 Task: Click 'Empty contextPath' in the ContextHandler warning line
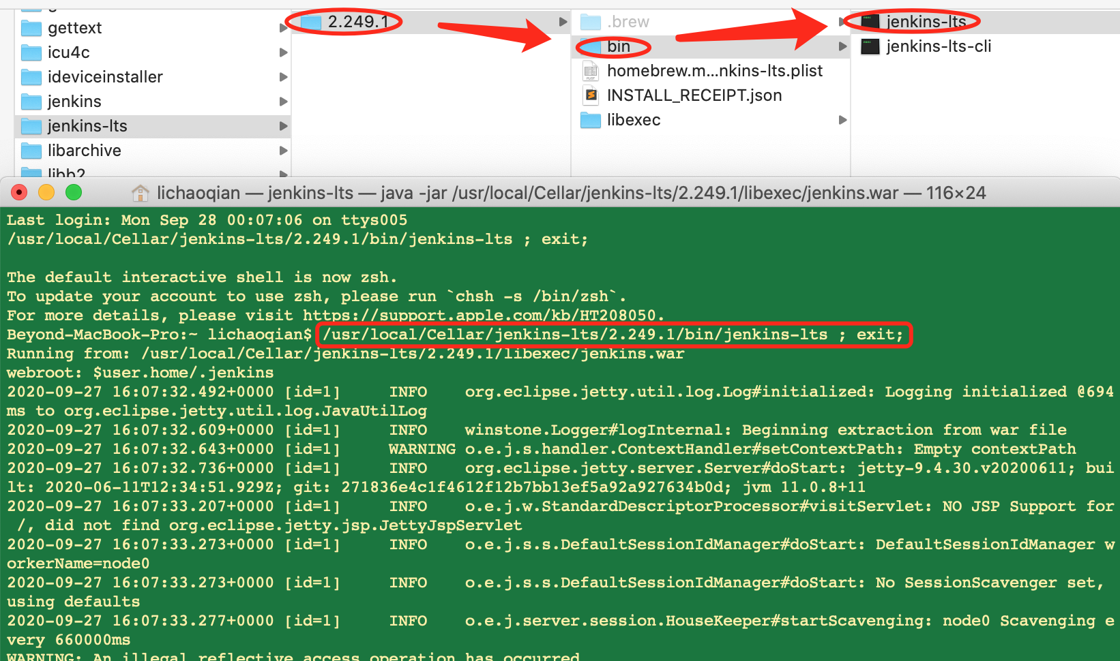995,449
